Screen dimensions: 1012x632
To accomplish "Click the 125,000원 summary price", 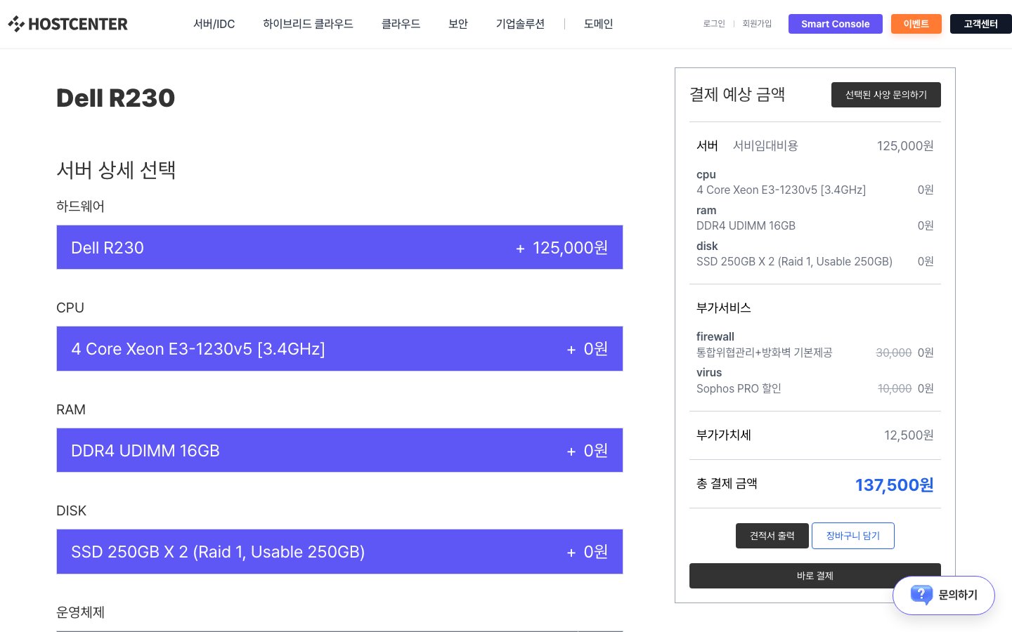I will (905, 146).
